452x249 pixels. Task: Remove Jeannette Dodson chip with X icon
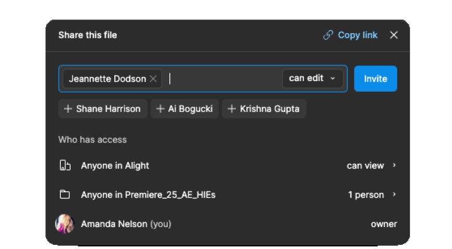point(153,79)
